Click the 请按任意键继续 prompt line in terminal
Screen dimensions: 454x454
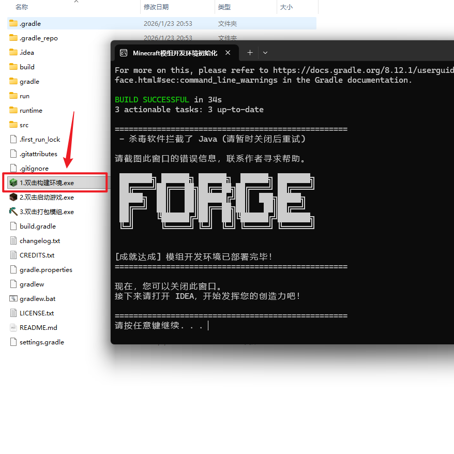coord(159,325)
